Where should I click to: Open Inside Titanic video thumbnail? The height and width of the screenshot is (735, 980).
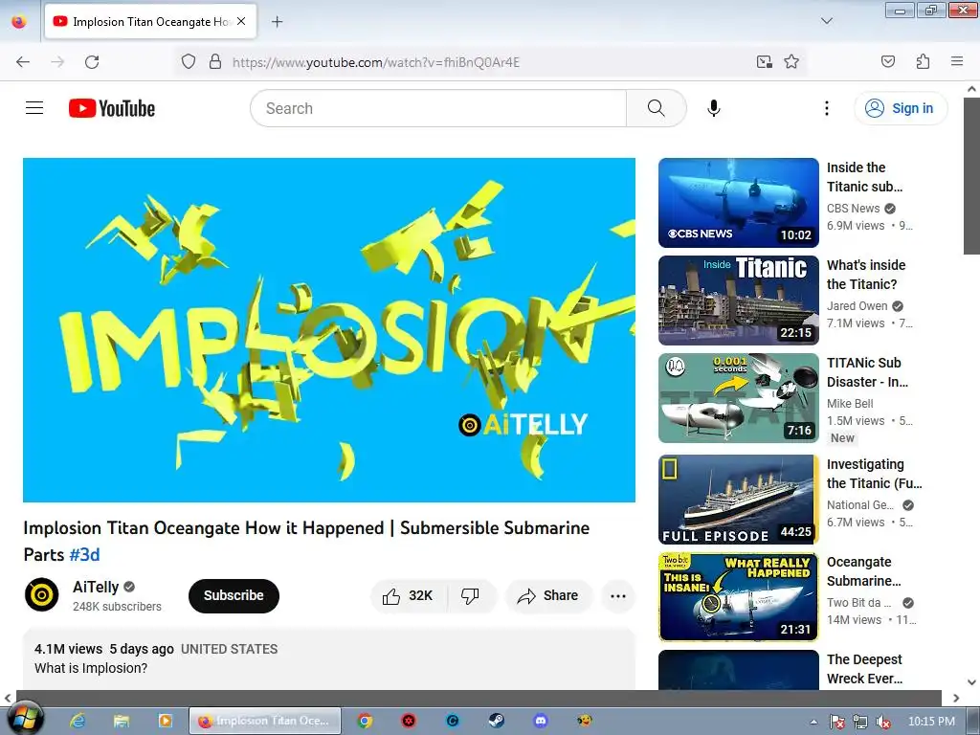[739, 300]
